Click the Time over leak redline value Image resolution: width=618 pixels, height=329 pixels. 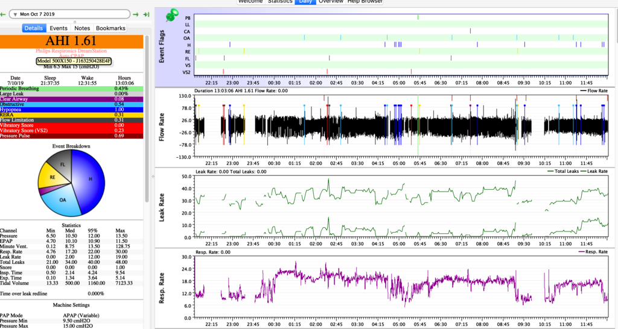96,293
